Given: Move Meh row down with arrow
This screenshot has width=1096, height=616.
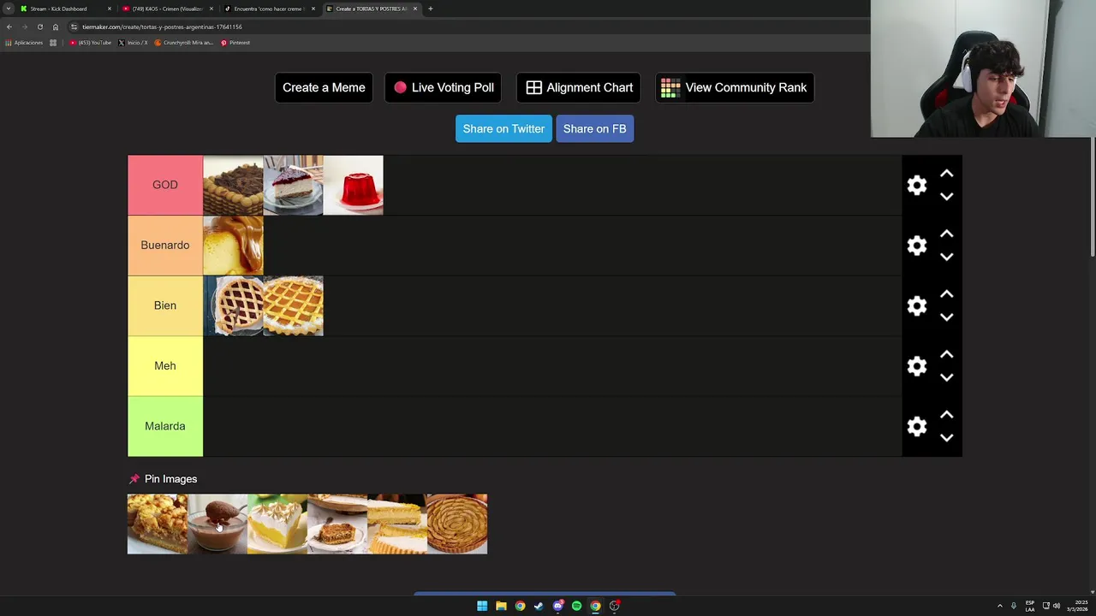Looking at the screenshot, I should point(946,377).
